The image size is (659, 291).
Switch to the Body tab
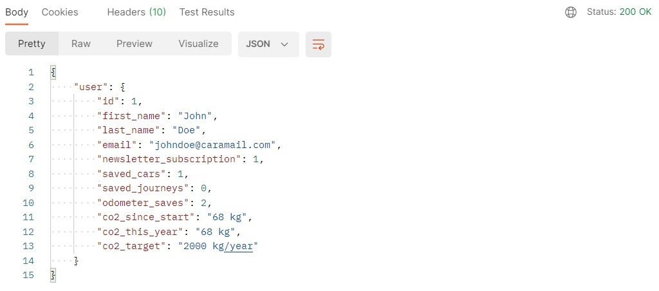(17, 12)
